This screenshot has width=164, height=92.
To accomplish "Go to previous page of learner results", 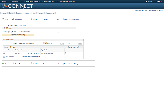I will pos(63,44).
